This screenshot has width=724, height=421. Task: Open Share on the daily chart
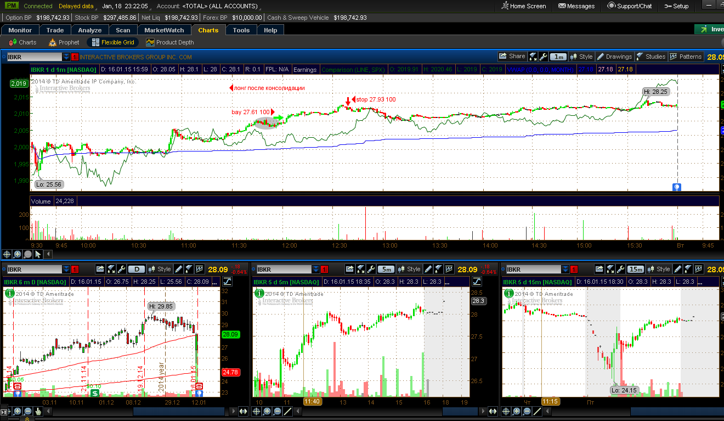pyautogui.click(x=100, y=270)
